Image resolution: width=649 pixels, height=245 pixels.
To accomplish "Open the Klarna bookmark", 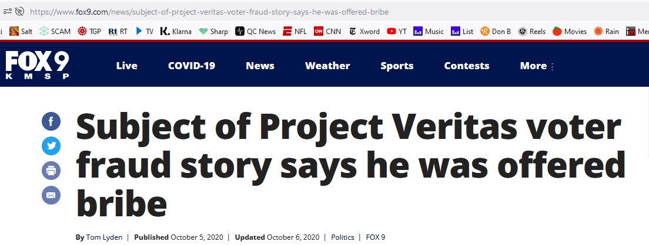I will [x=176, y=31].
